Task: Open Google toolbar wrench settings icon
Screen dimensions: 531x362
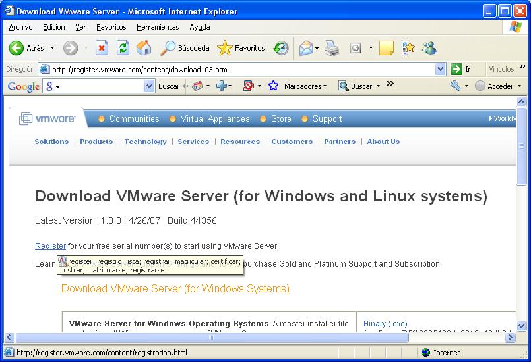Action: [x=455, y=86]
